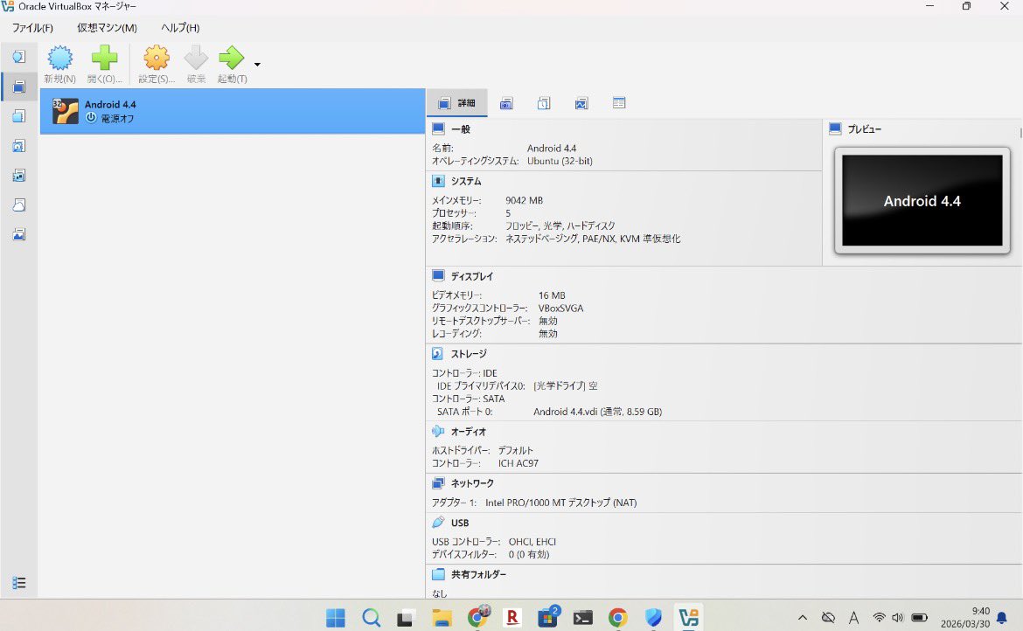The width and height of the screenshot is (1023, 631).
Task: Switch to the file manager tab icon
Action: (619, 103)
